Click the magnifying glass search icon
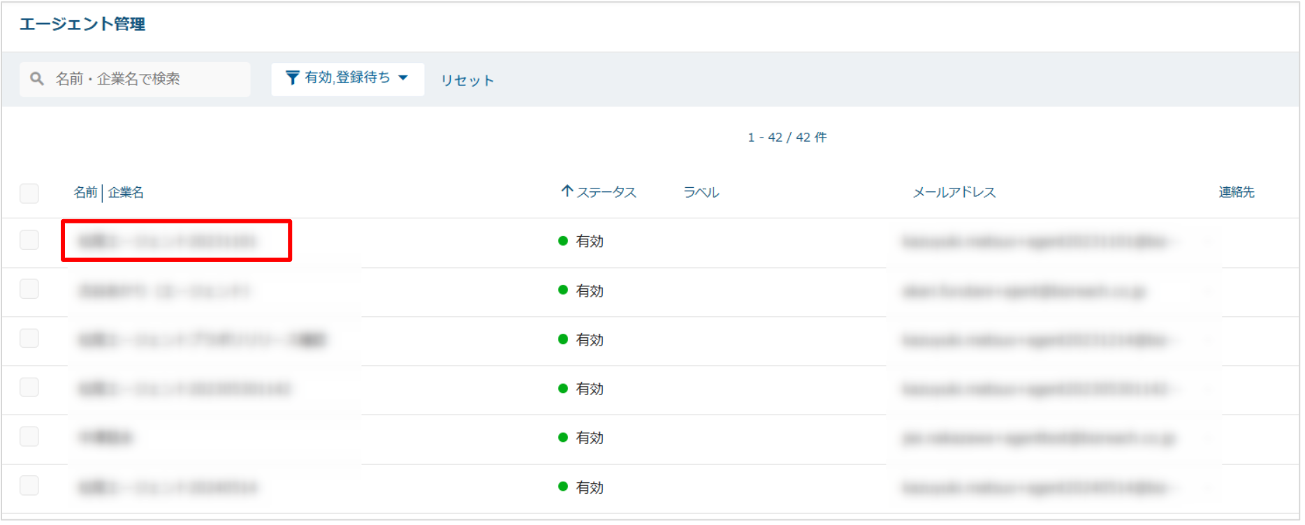 click(37, 79)
